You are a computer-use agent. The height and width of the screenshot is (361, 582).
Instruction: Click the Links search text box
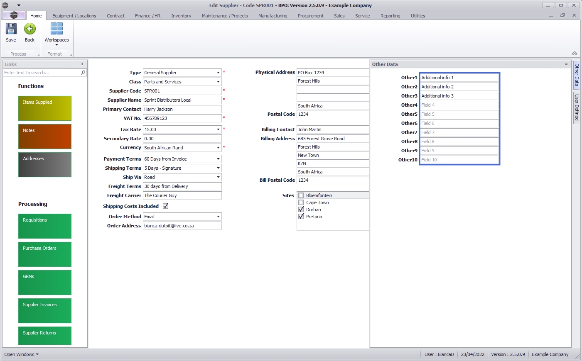coord(42,73)
